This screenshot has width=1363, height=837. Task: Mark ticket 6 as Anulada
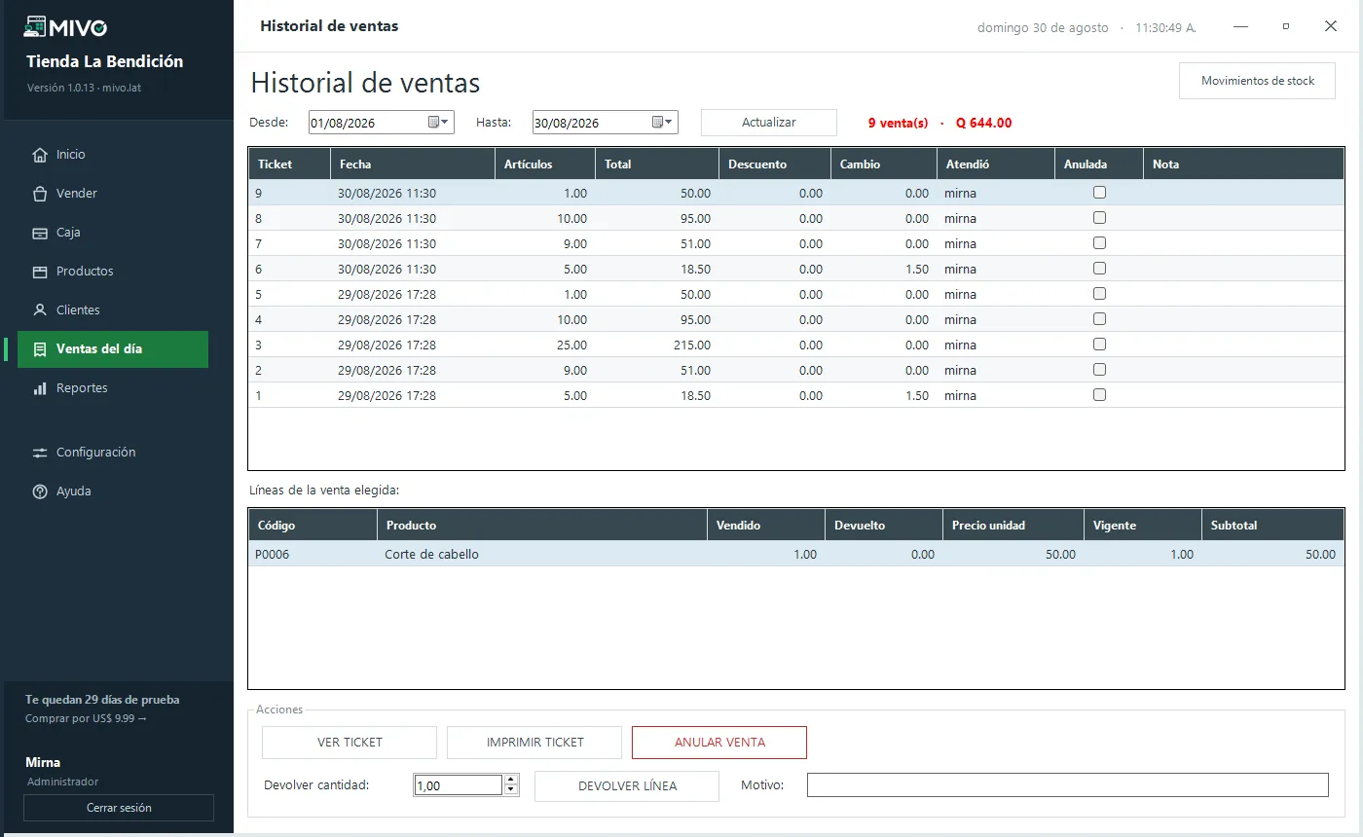pos(1099,269)
